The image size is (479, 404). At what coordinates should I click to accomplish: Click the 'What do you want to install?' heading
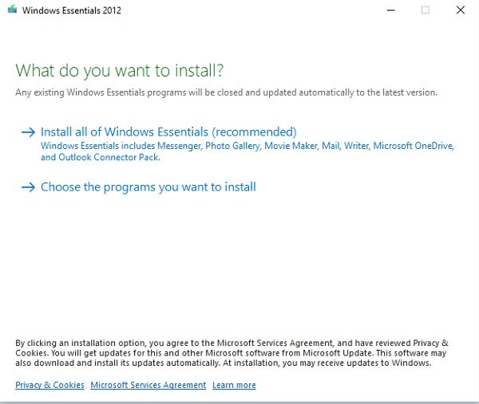(120, 71)
